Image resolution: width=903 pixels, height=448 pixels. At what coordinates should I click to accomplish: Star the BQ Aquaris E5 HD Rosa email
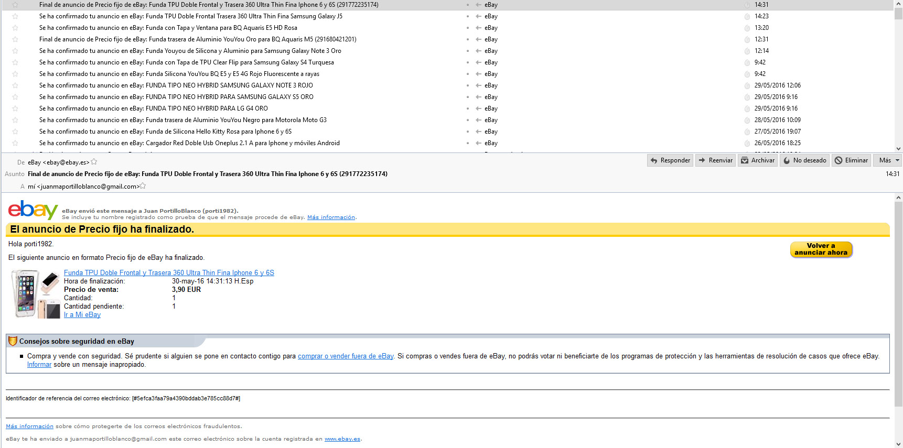(15, 28)
